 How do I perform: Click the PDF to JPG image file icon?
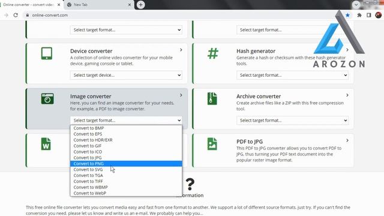click(212, 144)
